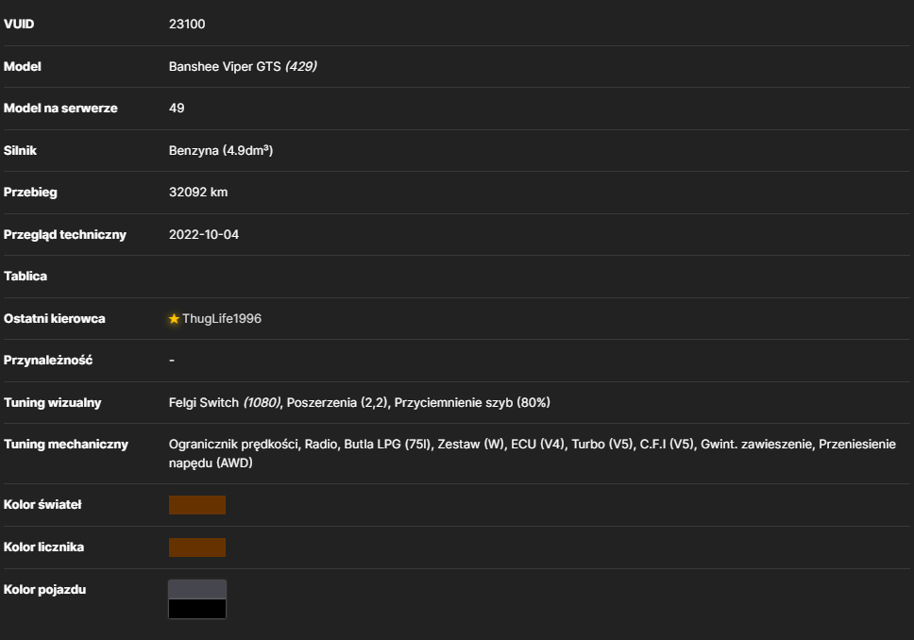
Task: Click the Felgi Switch (1080) tuning entry
Action: pos(225,403)
